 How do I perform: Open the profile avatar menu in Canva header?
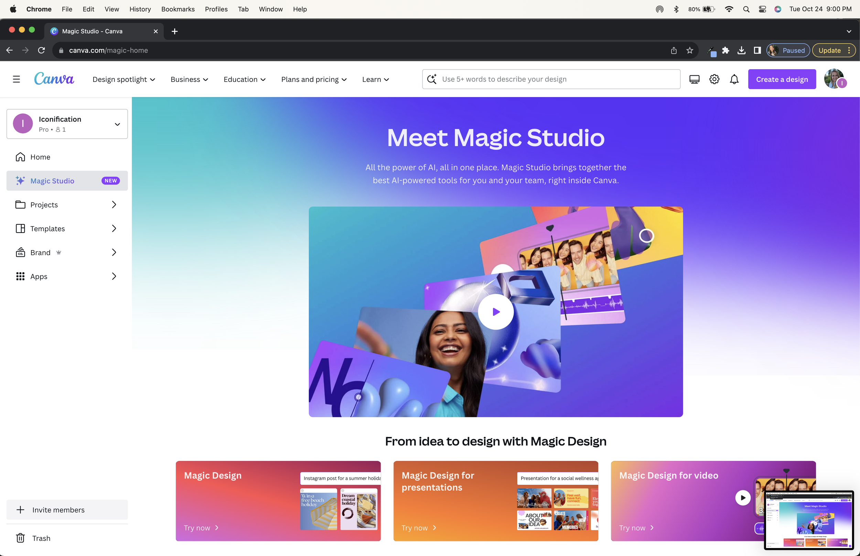(x=835, y=79)
